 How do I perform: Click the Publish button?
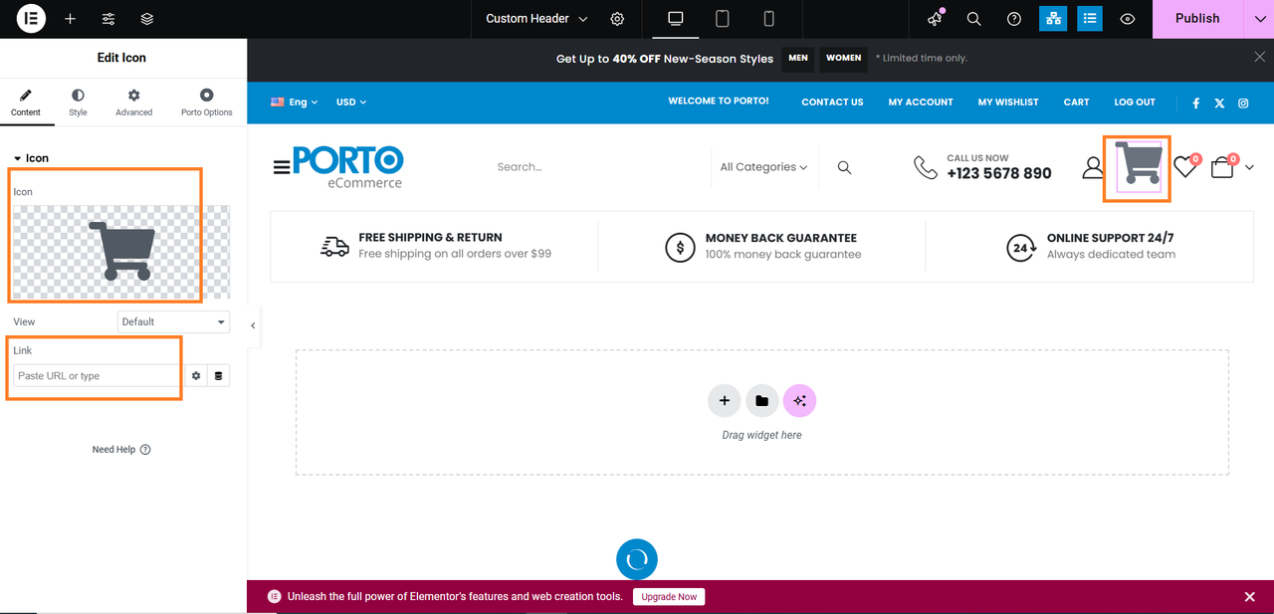[1197, 19]
